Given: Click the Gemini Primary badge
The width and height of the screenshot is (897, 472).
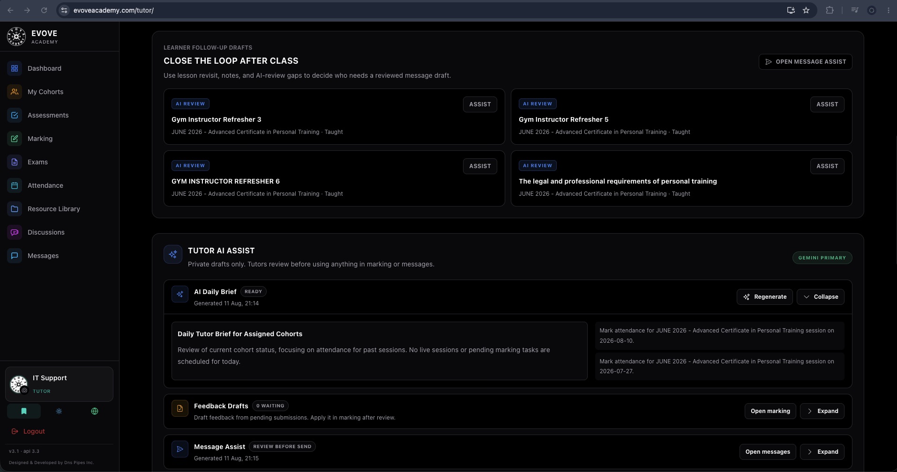Looking at the screenshot, I should [x=822, y=258].
